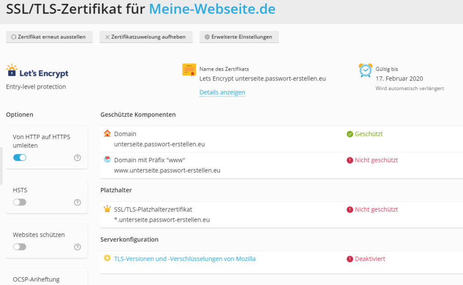Click the OCSP-Anheftung option label
This screenshot has height=285, width=463.
click(x=36, y=280)
